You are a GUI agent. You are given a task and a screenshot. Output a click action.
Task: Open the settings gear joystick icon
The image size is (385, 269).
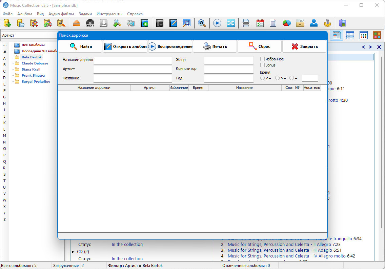[327, 23]
